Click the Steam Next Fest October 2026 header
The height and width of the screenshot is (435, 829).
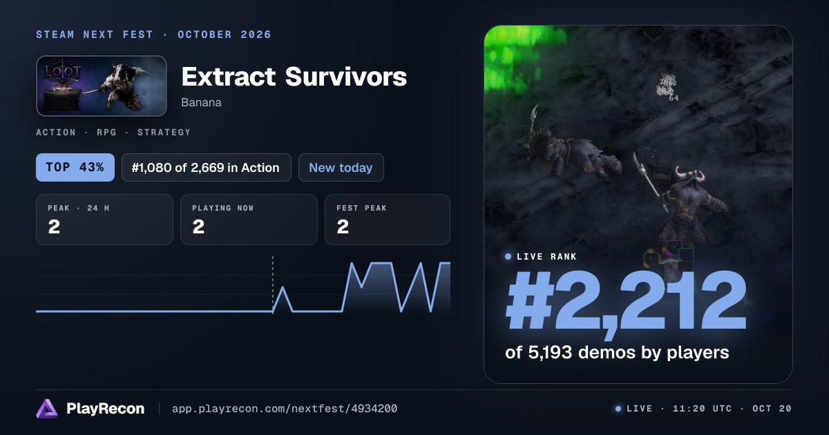pos(153,35)
